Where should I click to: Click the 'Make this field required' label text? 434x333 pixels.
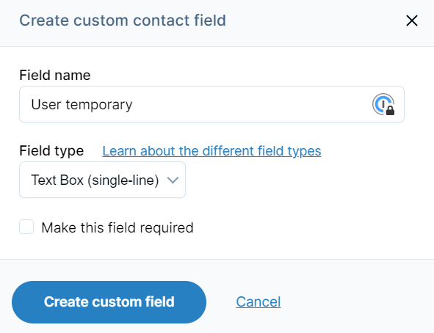pyautogui.click(x=117, y=228)
